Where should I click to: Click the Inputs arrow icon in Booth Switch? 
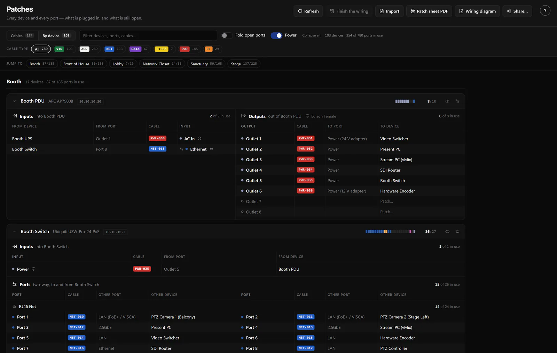[x=15, y=246]
